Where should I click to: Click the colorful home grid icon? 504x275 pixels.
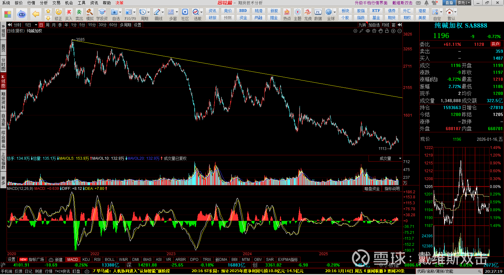[x=8, y=14]
